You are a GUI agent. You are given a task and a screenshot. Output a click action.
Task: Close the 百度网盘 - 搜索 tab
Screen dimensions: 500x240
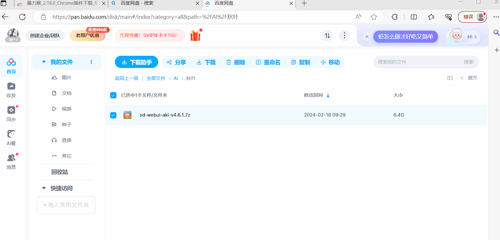tap(197, 3)
